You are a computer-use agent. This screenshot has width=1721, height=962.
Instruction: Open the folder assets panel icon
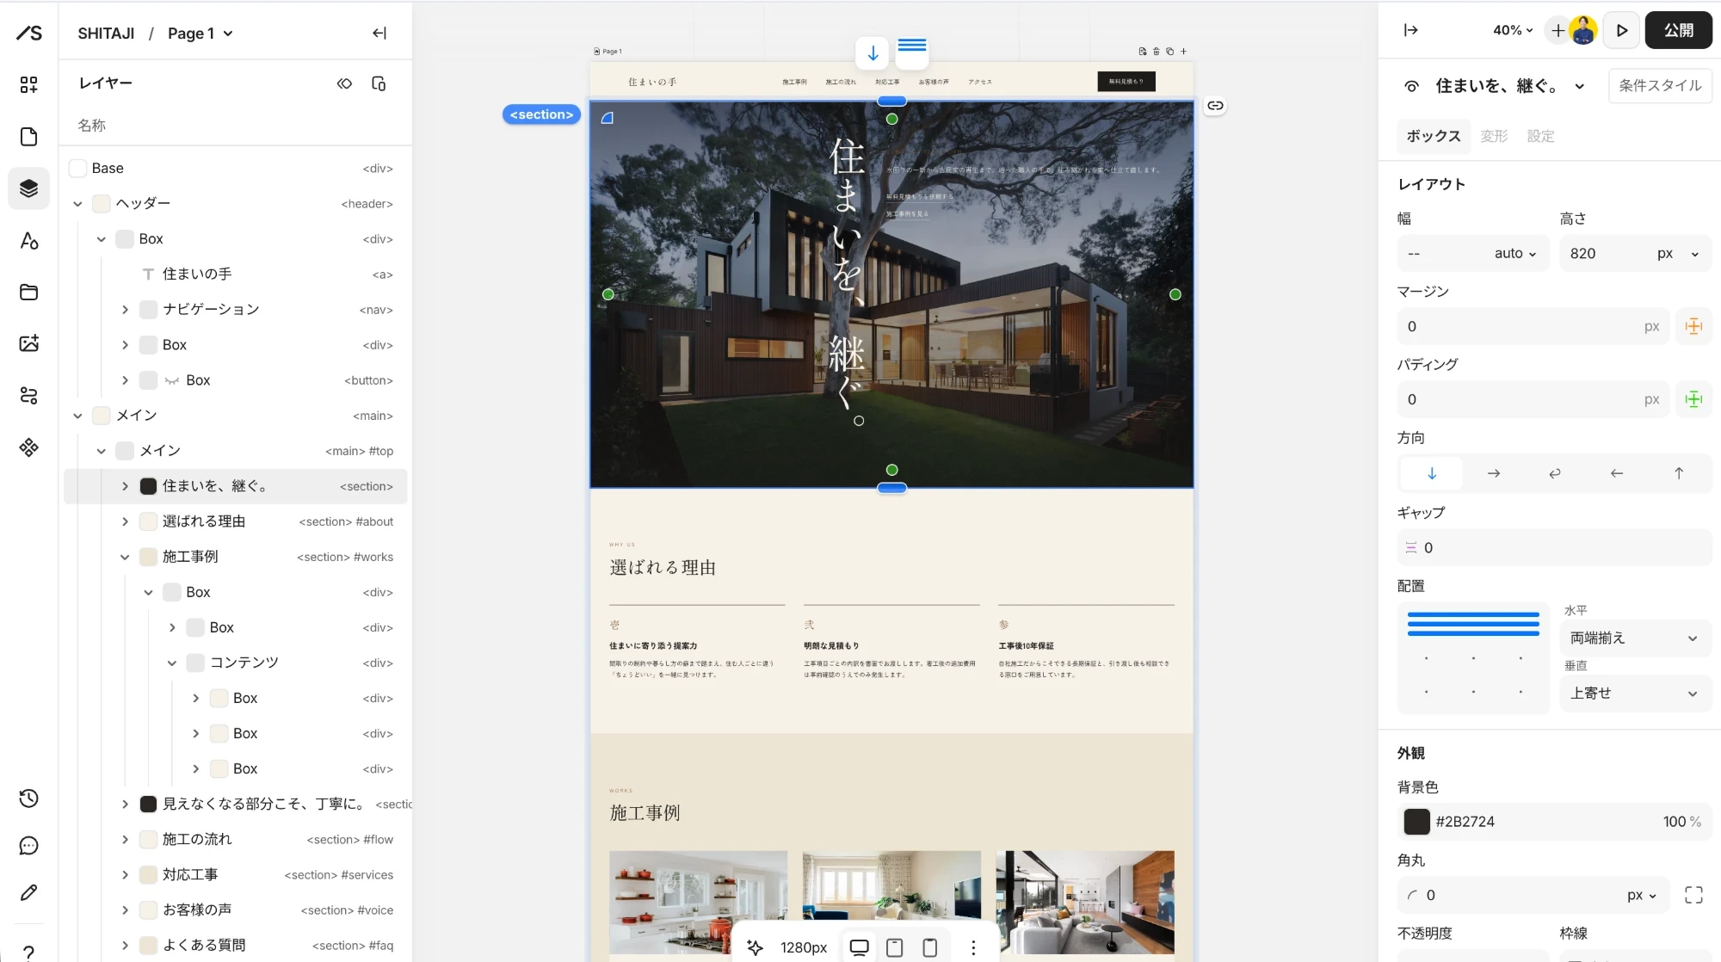28,292
